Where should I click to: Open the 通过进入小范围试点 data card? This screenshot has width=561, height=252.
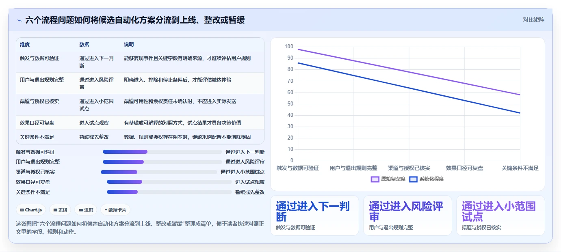coord(500,215)
